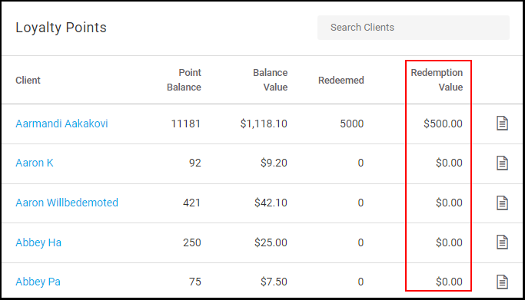Open the document icon for Abbey Ha
The height and width of the screenshot is (300, 525).
(502, 242)
